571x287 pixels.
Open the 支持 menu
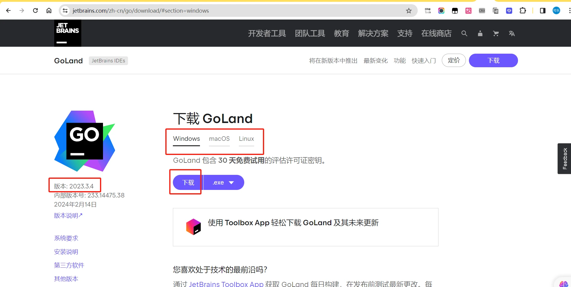[x=405, y=33]
